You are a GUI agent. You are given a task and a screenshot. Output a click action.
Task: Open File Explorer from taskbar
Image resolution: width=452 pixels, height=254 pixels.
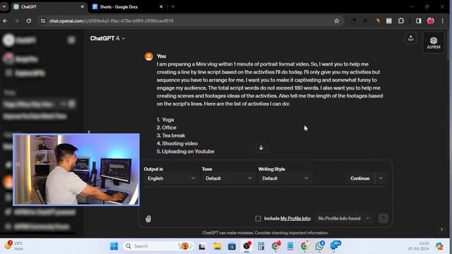pos(217,246)
